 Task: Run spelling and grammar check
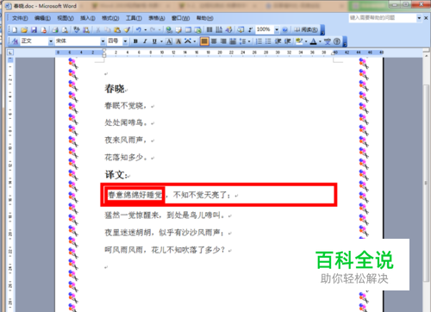tap(77, 29)
